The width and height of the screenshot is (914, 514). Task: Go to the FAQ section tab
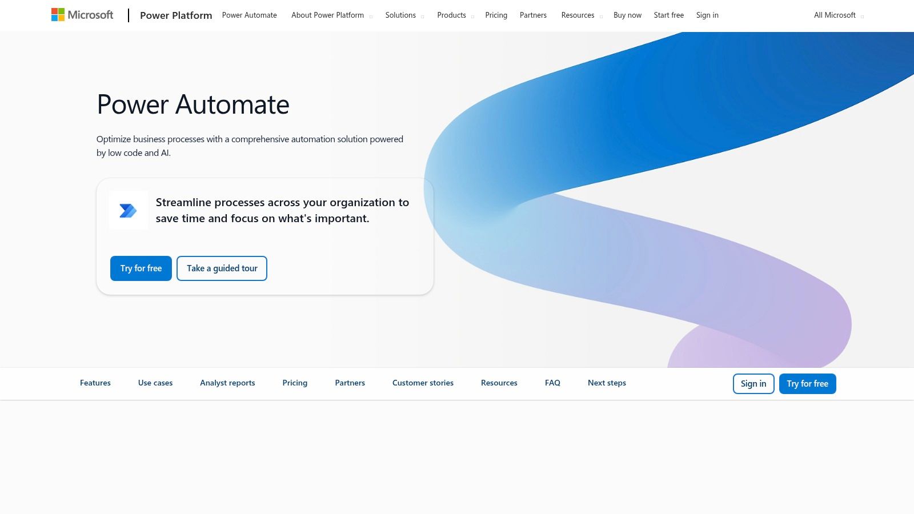pyautogui.click(x=552, y=383)
